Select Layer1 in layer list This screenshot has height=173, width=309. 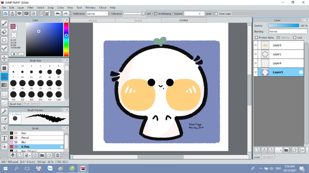(279, 54)
